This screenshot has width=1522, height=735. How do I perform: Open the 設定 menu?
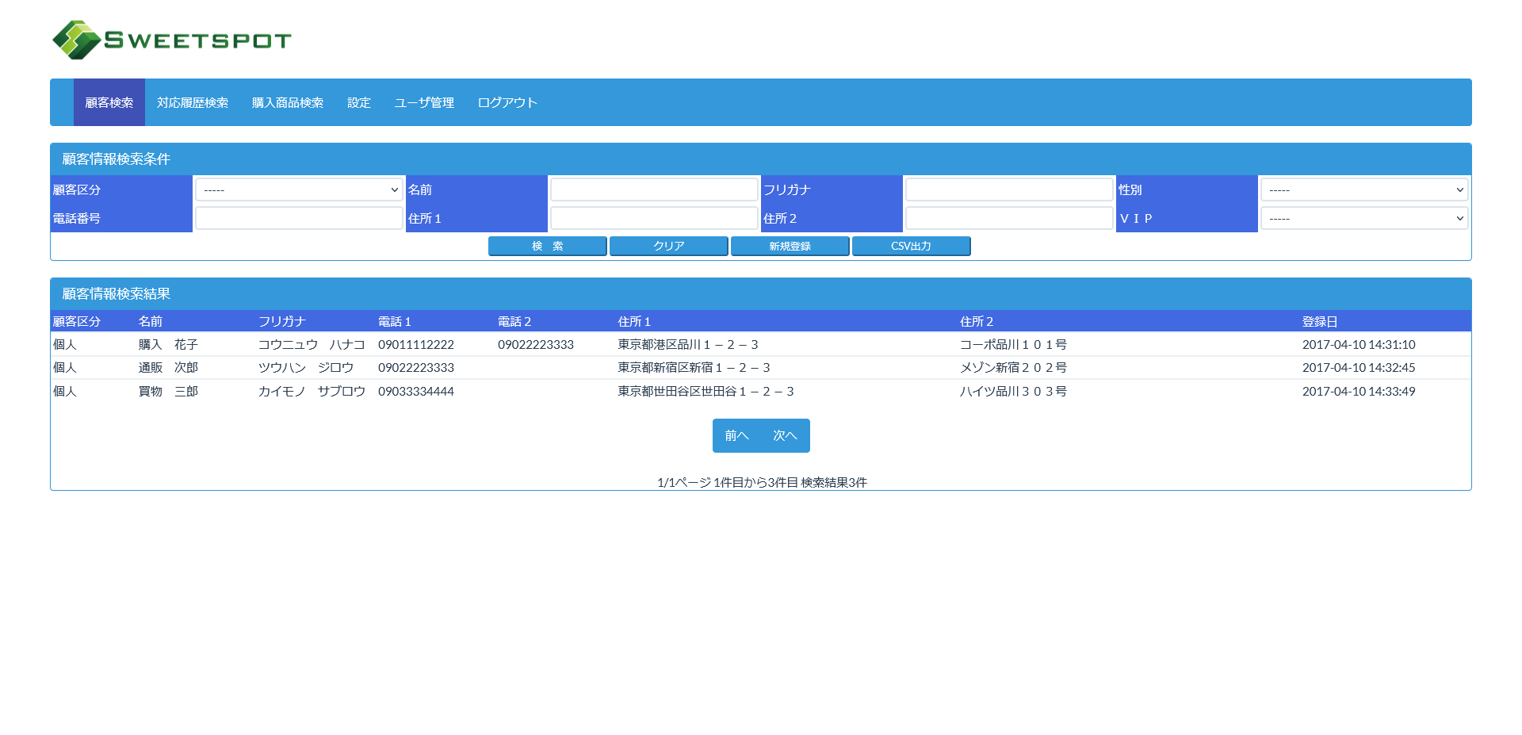358,102
